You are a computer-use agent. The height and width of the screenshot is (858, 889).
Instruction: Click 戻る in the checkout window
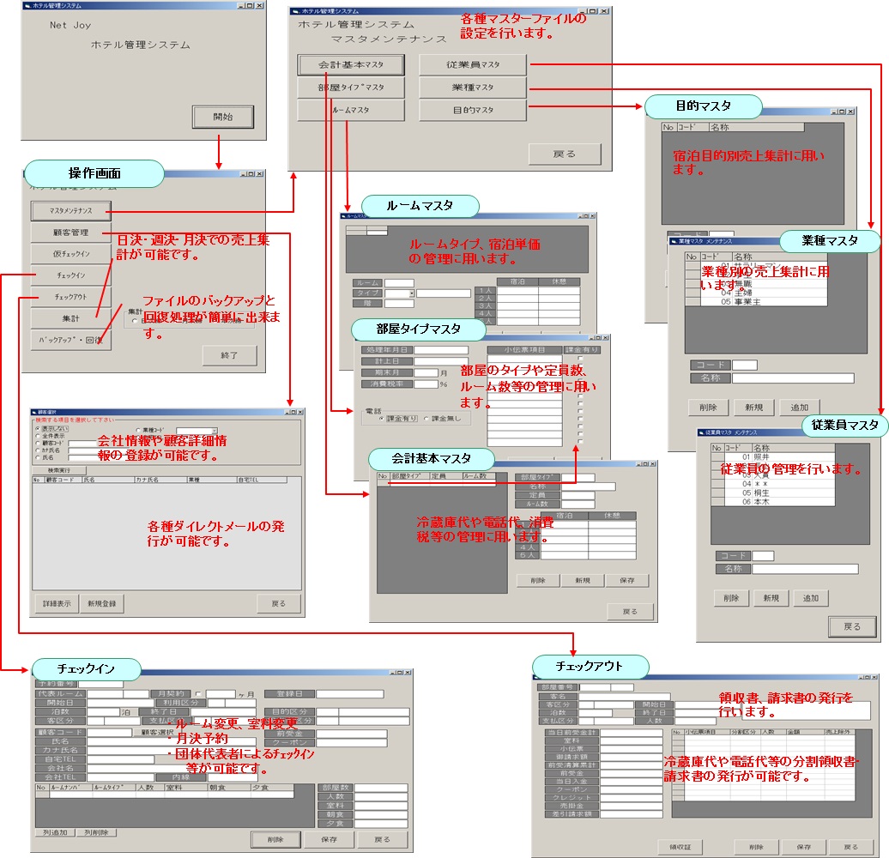pos(851,847)
